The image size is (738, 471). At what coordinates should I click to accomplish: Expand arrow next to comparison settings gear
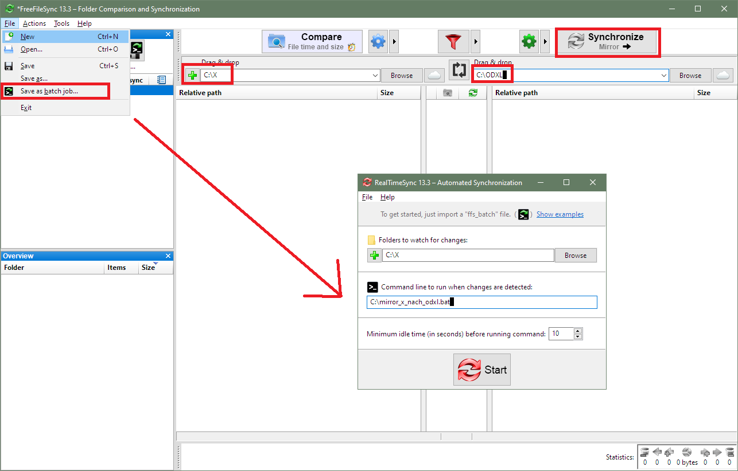point(394,42)
